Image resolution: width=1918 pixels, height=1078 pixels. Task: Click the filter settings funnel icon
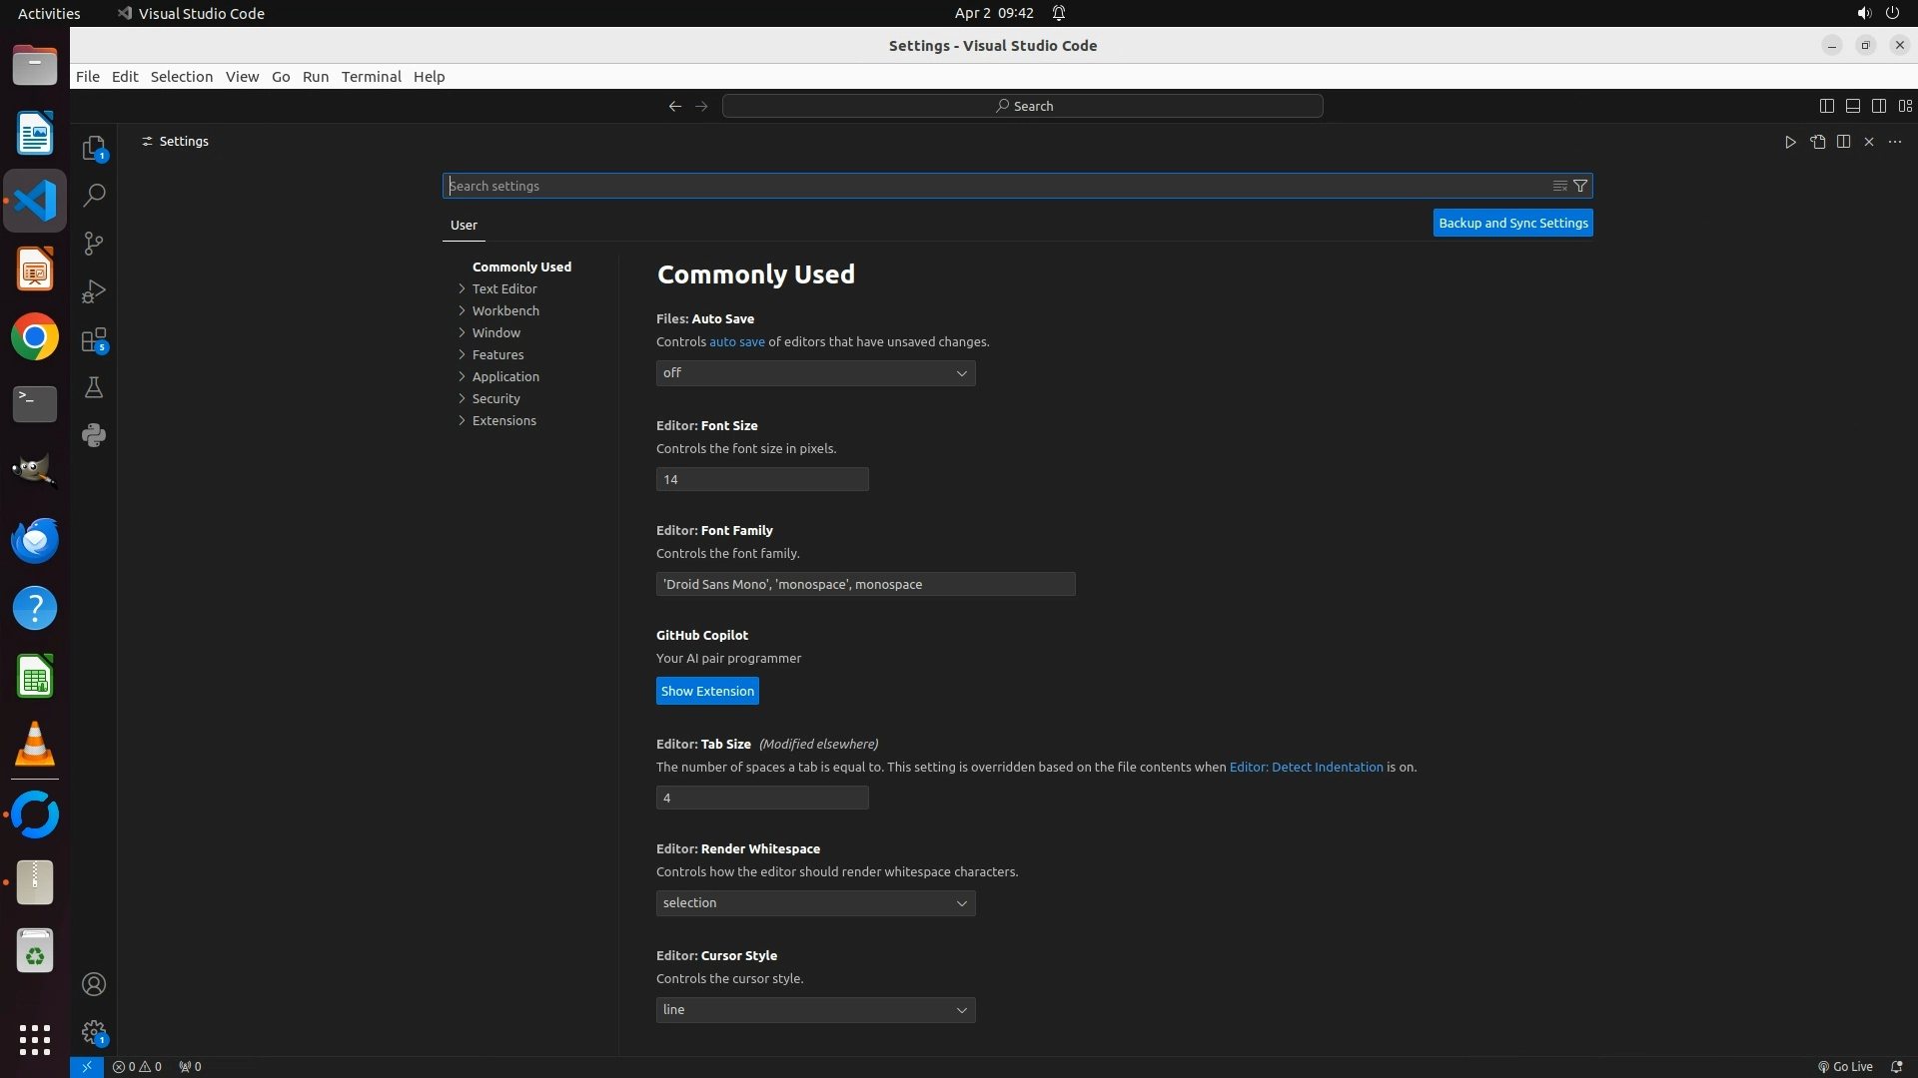click(1580, 186)
